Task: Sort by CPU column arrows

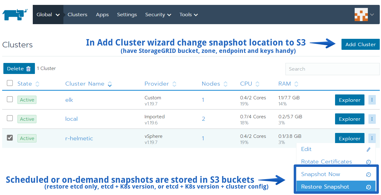Action: point(257,84)
